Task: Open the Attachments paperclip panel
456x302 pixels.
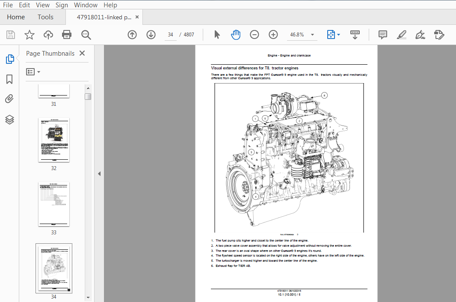Action: point(9,99)
